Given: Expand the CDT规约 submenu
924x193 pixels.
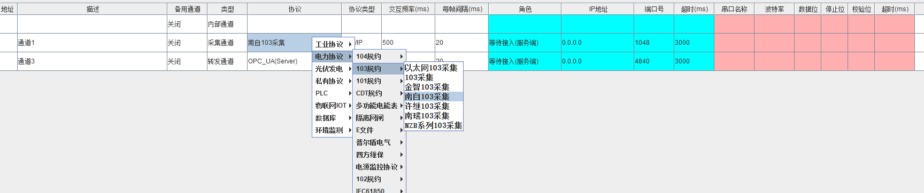Looking at the screenshot, I should (x=379, y=93).
